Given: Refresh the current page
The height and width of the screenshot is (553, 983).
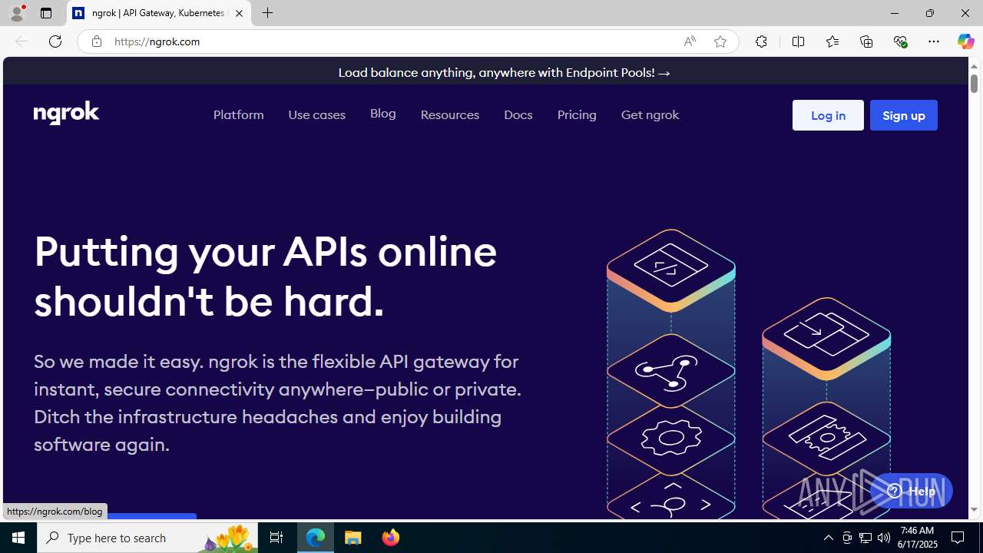Looking at the screenshot, I should click(55, 41).
